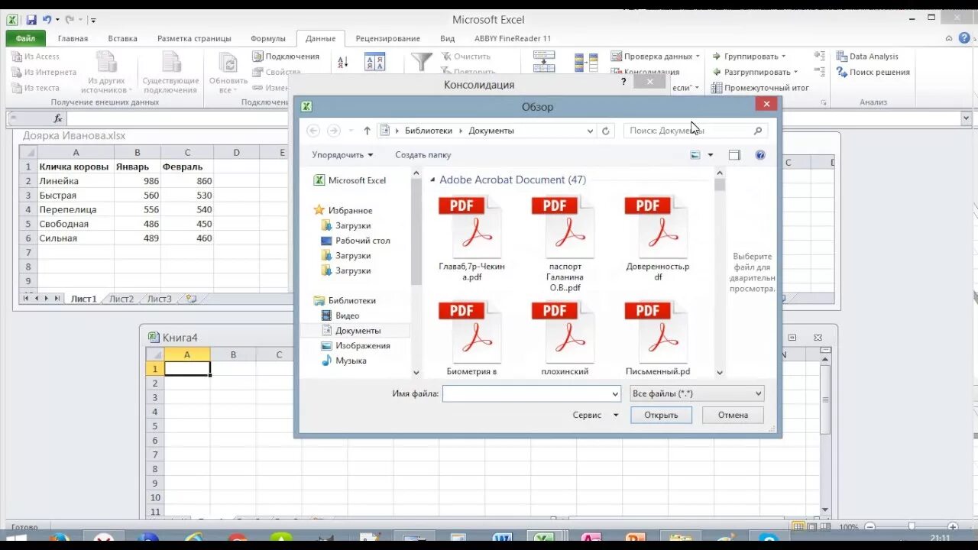Click the Save icon in the quick access toolbar
The image size is (978, 550).
click(31, 20)
